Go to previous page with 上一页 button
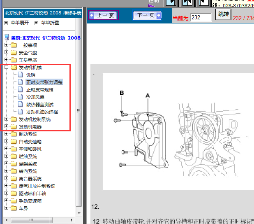 coord(103,15)
